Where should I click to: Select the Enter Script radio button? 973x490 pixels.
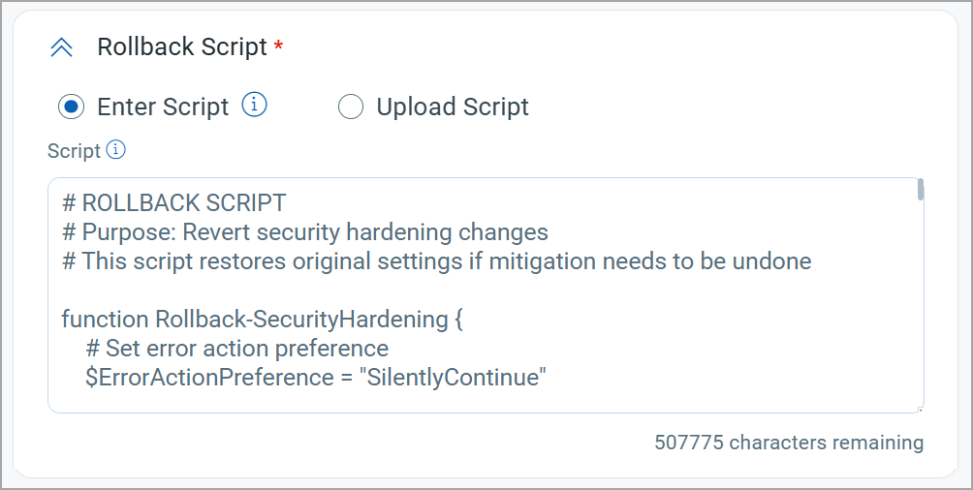pyautogui.click(x=72, y=107)
